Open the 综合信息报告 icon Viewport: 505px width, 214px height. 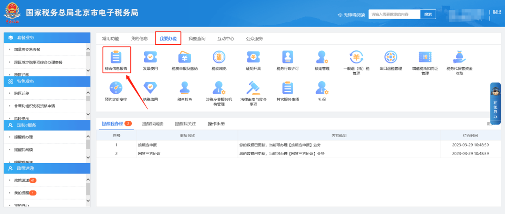click(x=116, y=57)
